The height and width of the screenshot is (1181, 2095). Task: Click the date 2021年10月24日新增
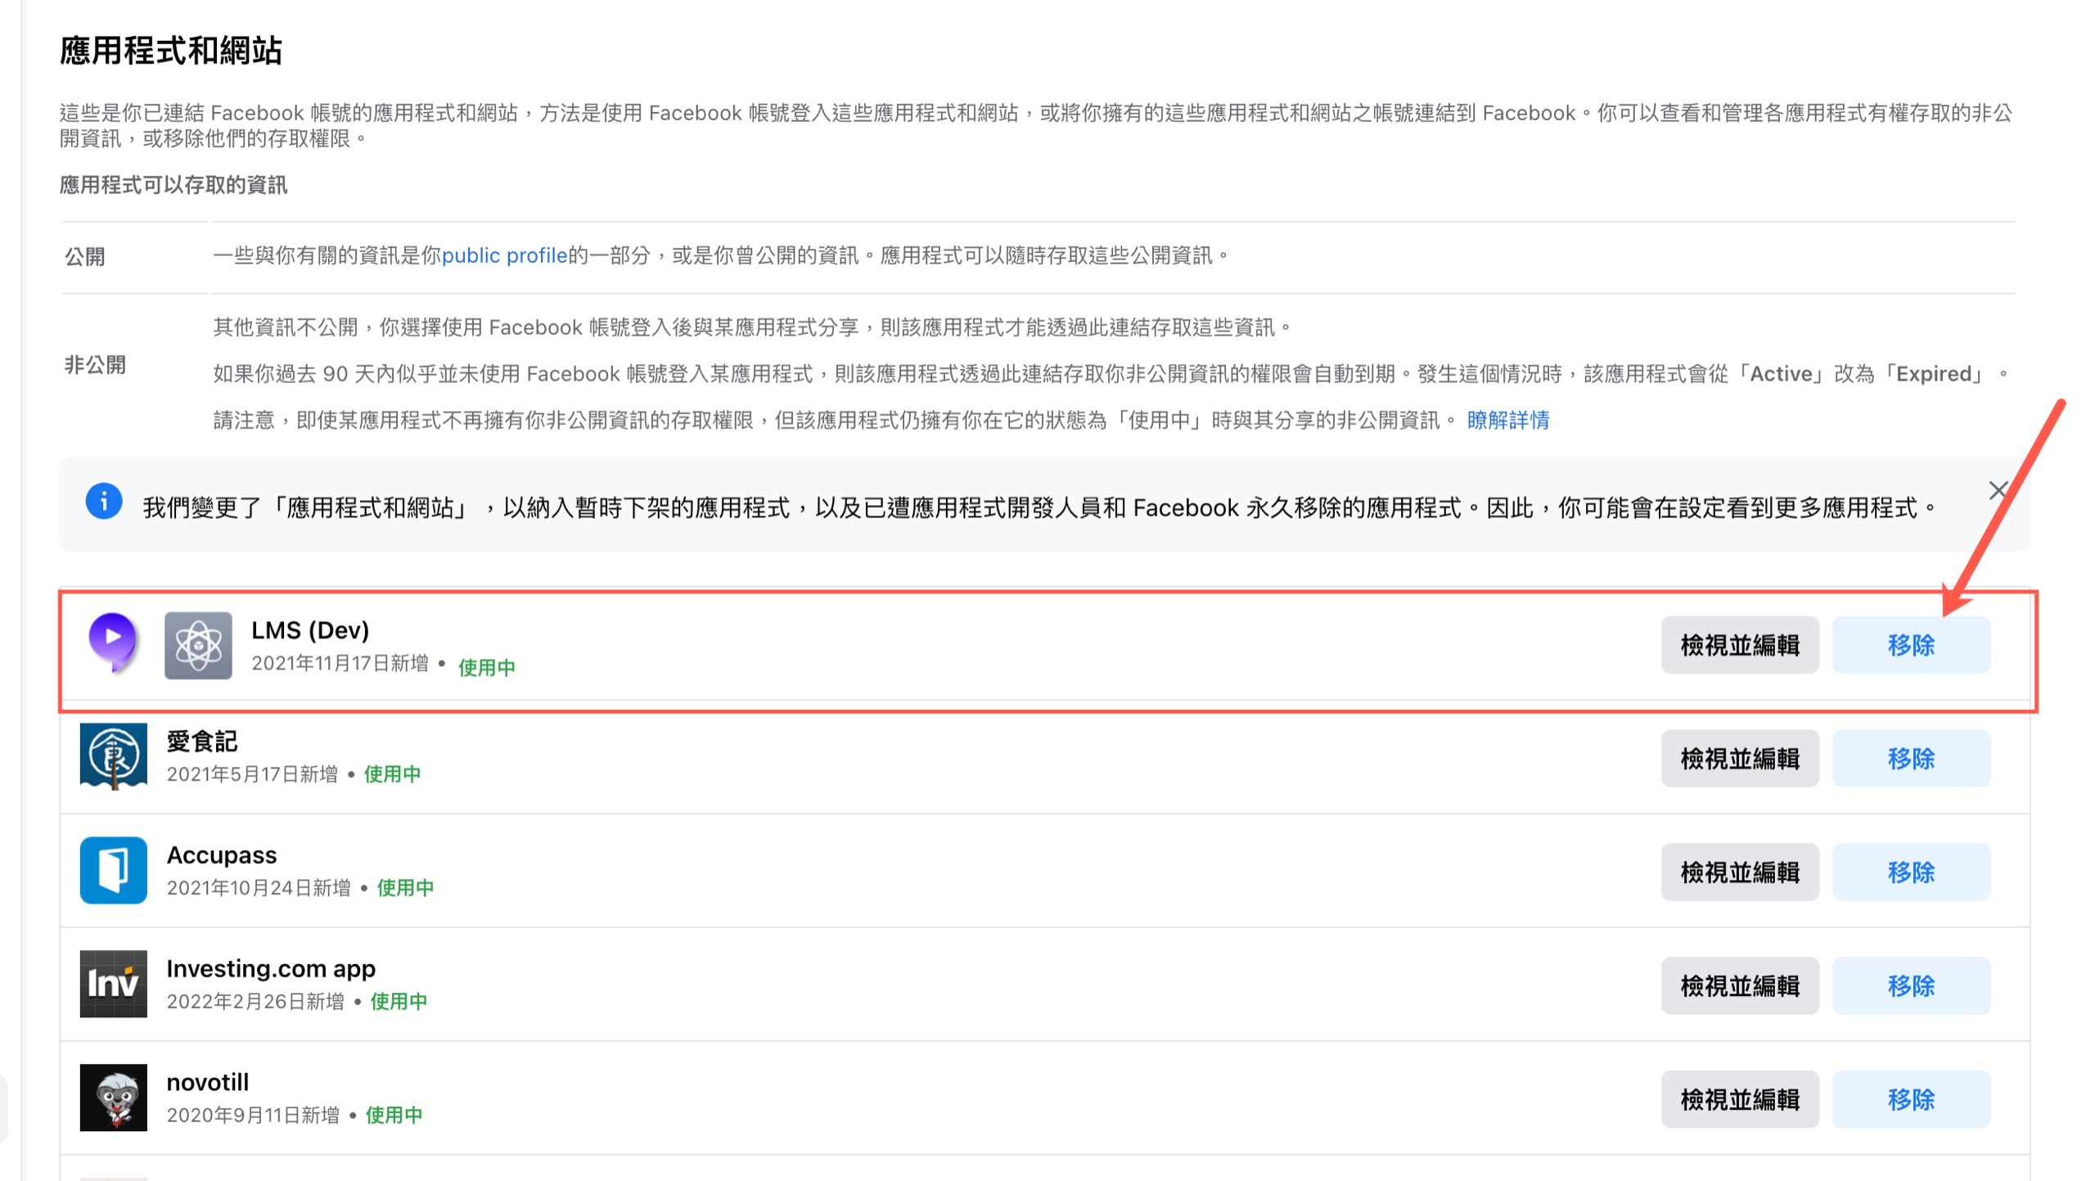click(259, 888)
